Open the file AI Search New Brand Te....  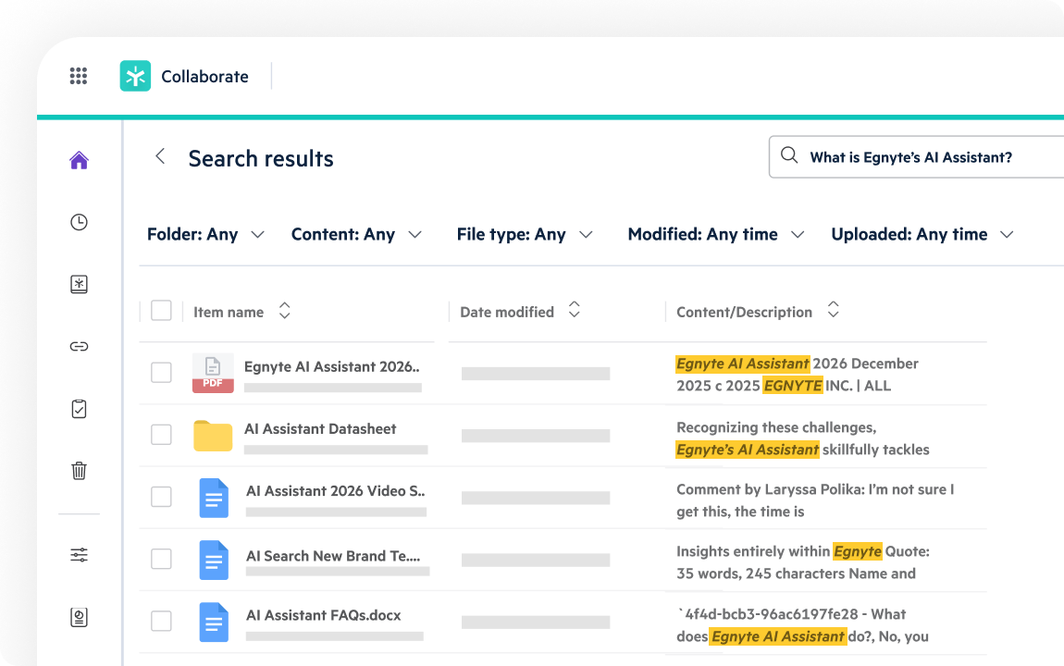(x=333, y=556)
